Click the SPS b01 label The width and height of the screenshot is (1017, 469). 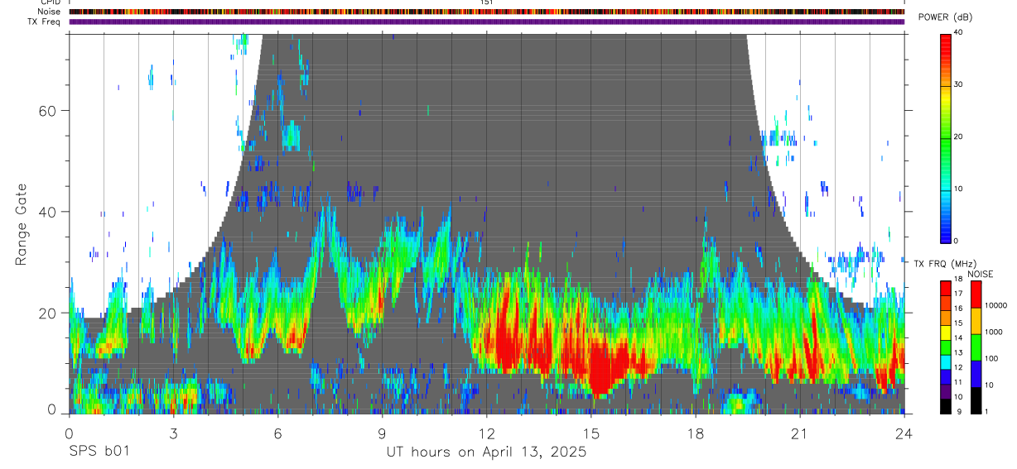click(x=99, y=452)
